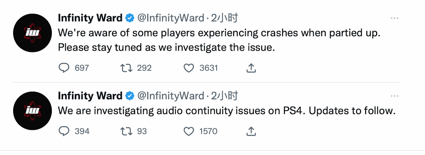The height and width of the screenshot is (155, 425).
Task: Reply to the crashes when partied up tweet
Action: pyautogui.click(x=64, y=68)
